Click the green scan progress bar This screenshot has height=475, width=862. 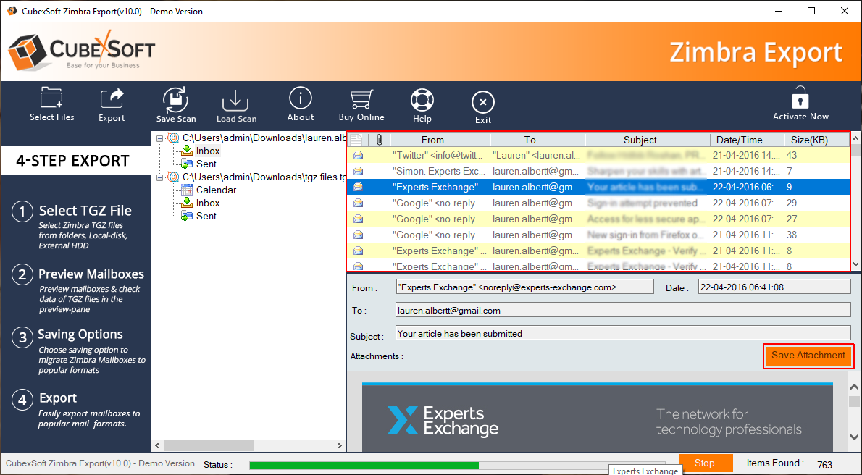364,465
